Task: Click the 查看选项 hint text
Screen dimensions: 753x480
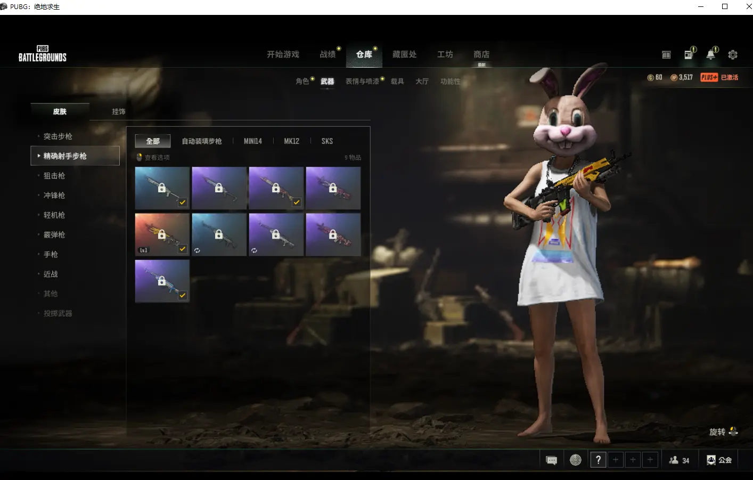Action: pyautogui.click(x=157, y=158)
